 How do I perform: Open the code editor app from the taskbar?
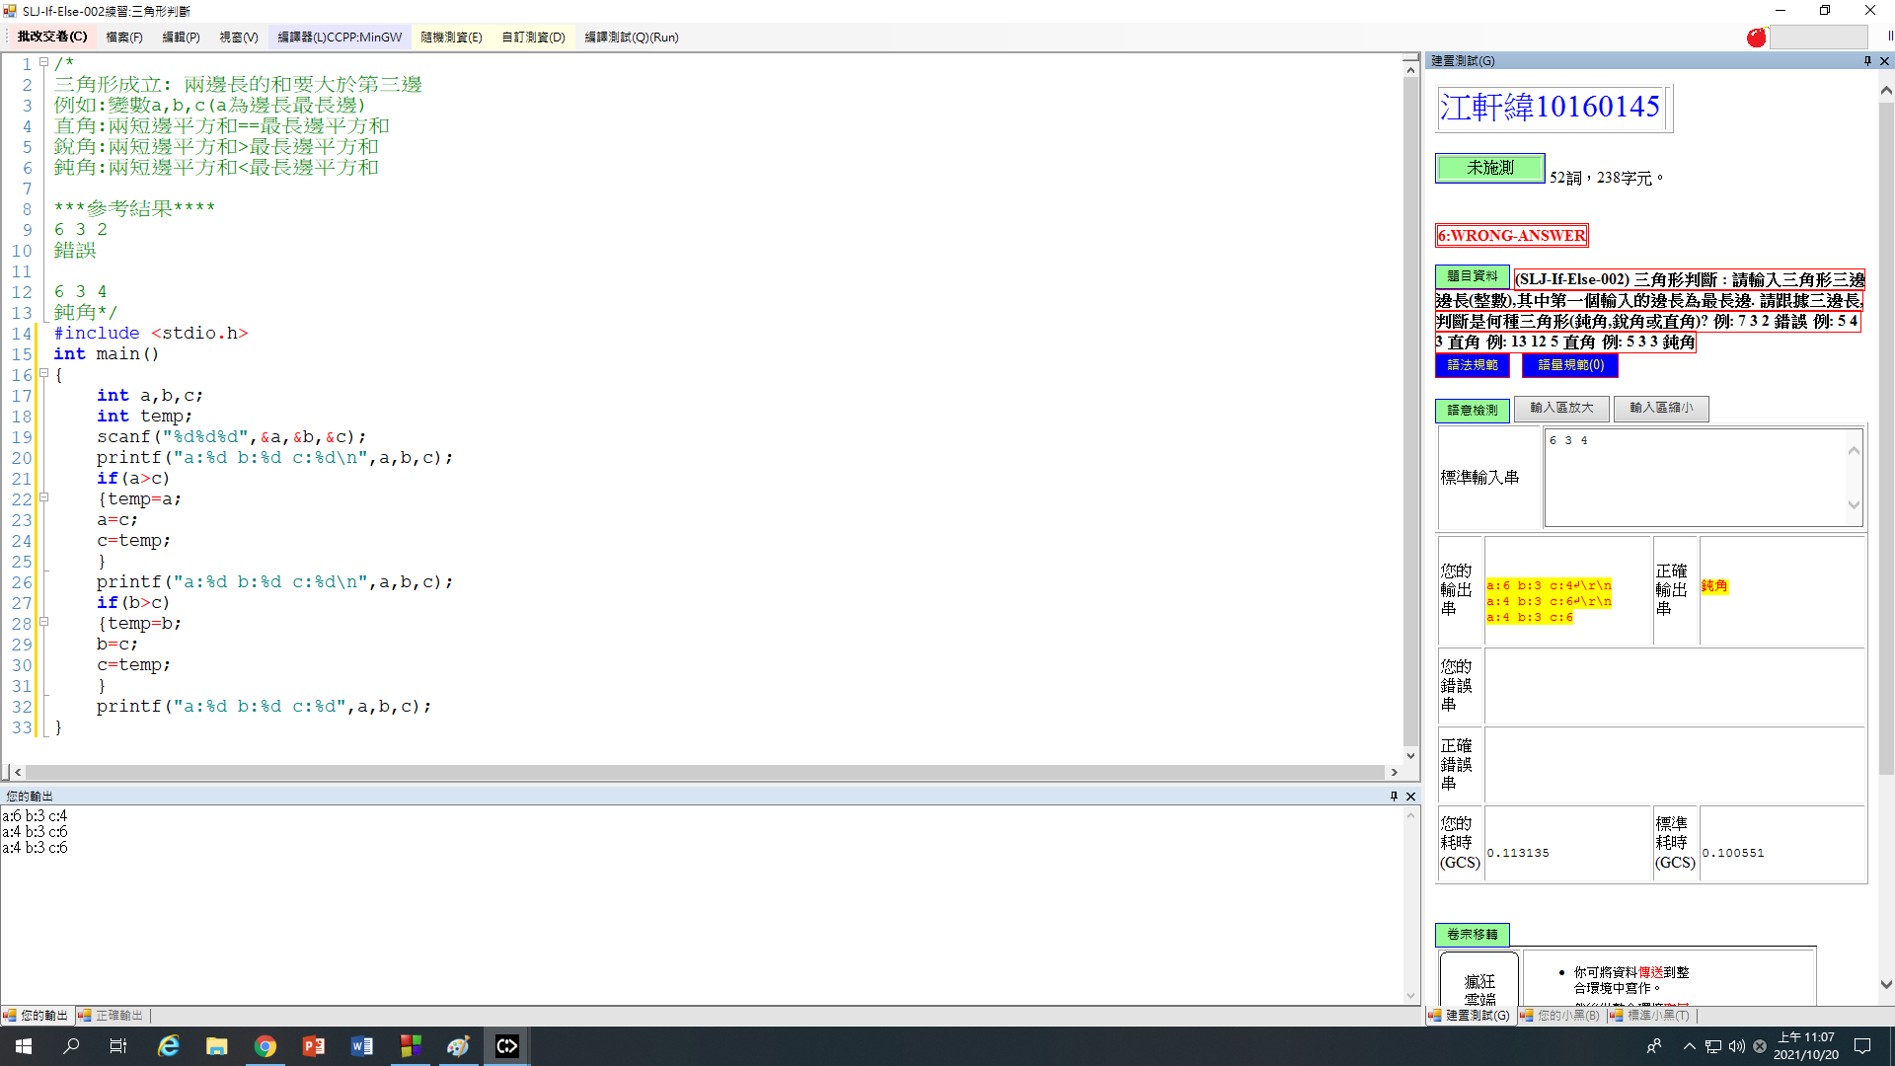coord(506,1045)
